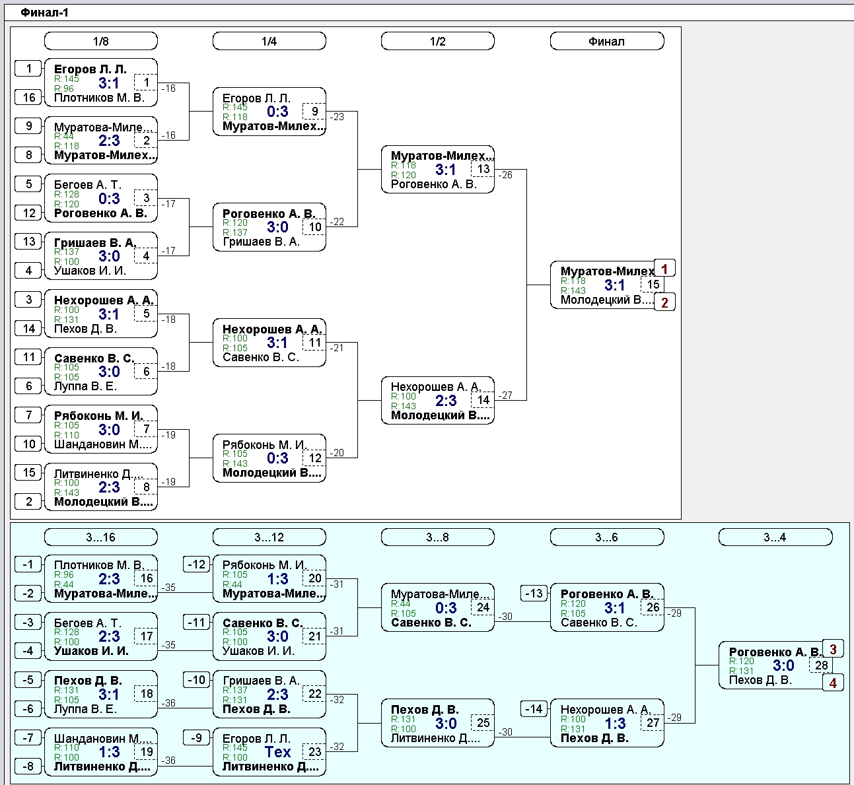Viewport: 854px width, 785px height.
Task: Click the 1/8 round header
Action: [100, 42]
